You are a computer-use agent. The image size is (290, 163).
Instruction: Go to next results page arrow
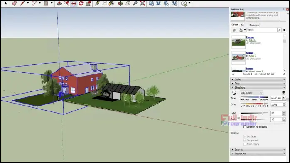284,74
